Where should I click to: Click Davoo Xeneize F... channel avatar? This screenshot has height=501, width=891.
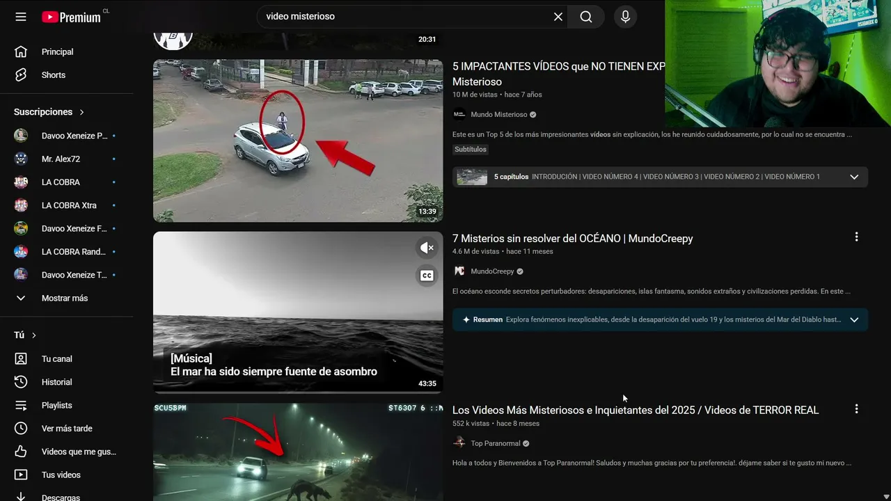[x=21, y=228]
